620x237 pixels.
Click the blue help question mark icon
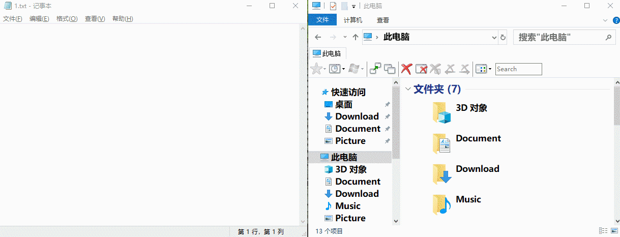(615, 20)
